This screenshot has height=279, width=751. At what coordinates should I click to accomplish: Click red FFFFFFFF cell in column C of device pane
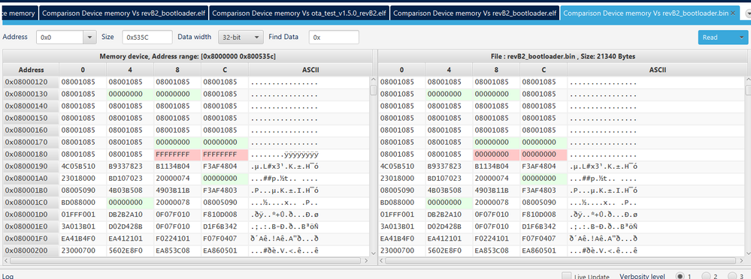[225, 154]
